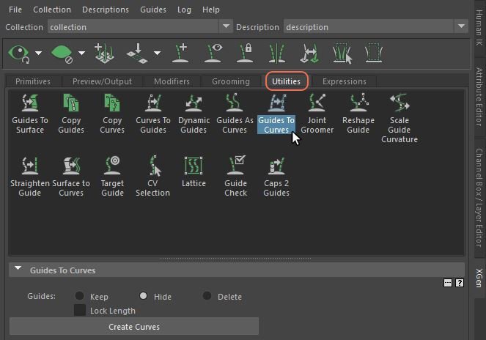Choose the Joint Groomer utility

point(317,103)
